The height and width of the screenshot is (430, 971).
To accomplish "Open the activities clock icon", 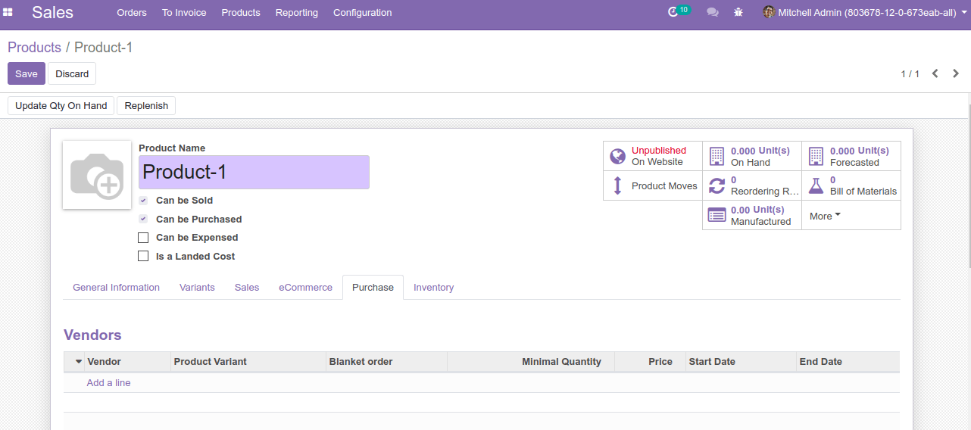I will [673, 12].
